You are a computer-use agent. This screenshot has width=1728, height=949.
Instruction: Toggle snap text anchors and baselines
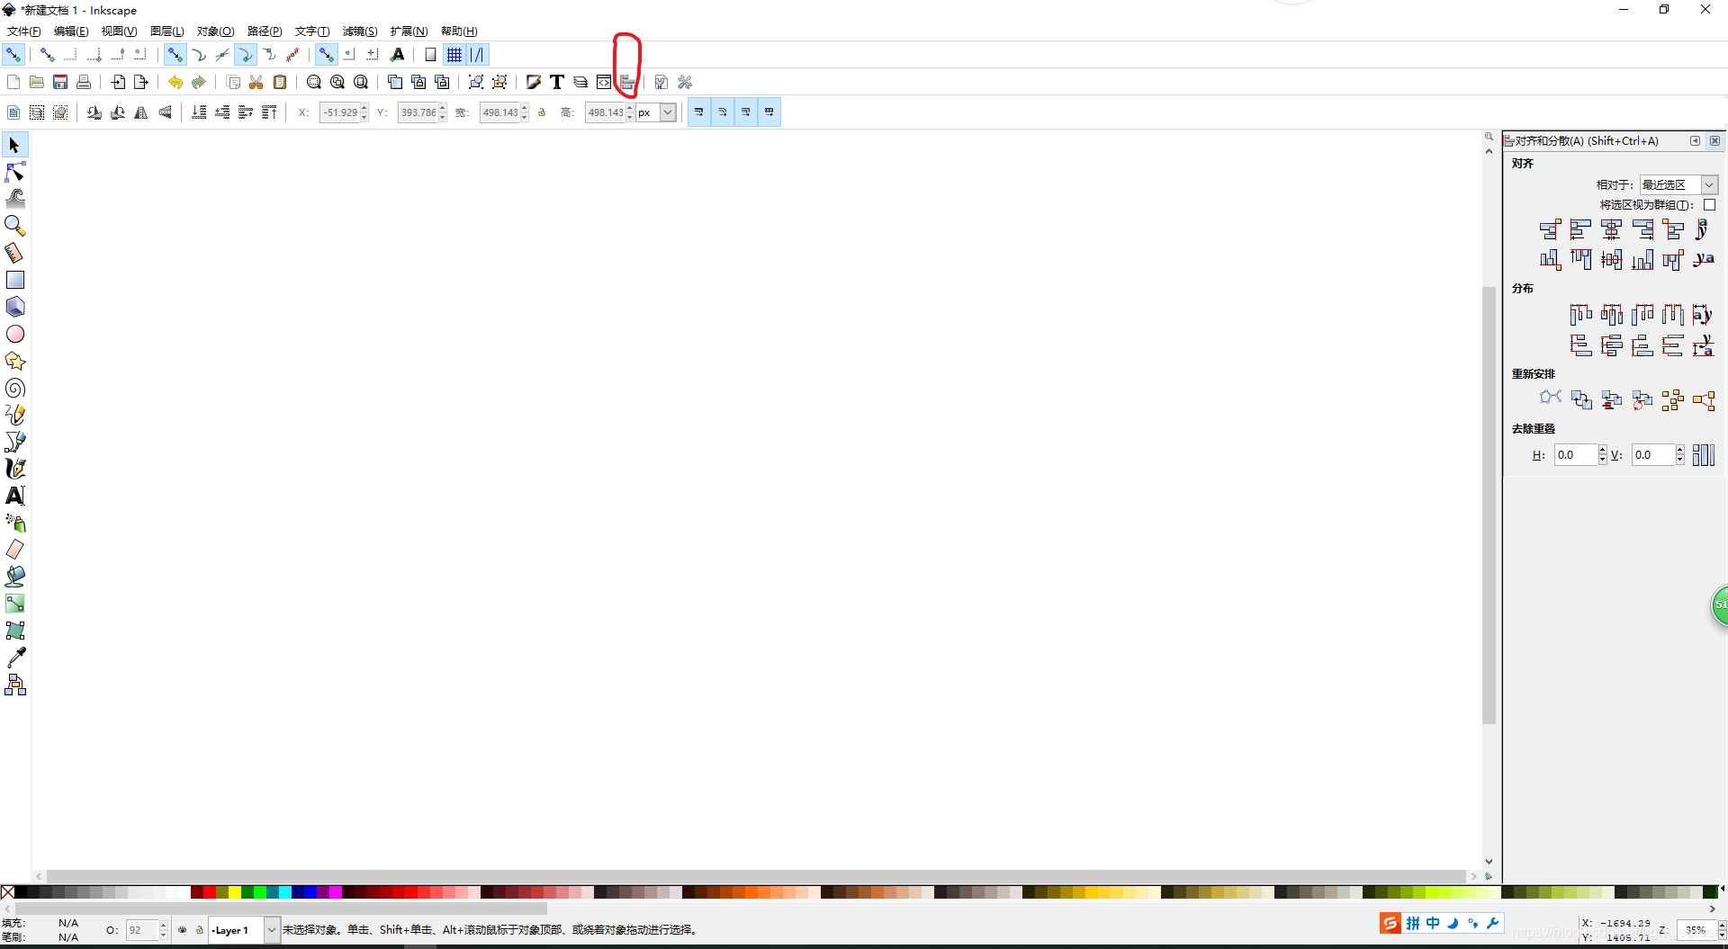point(398,55)
